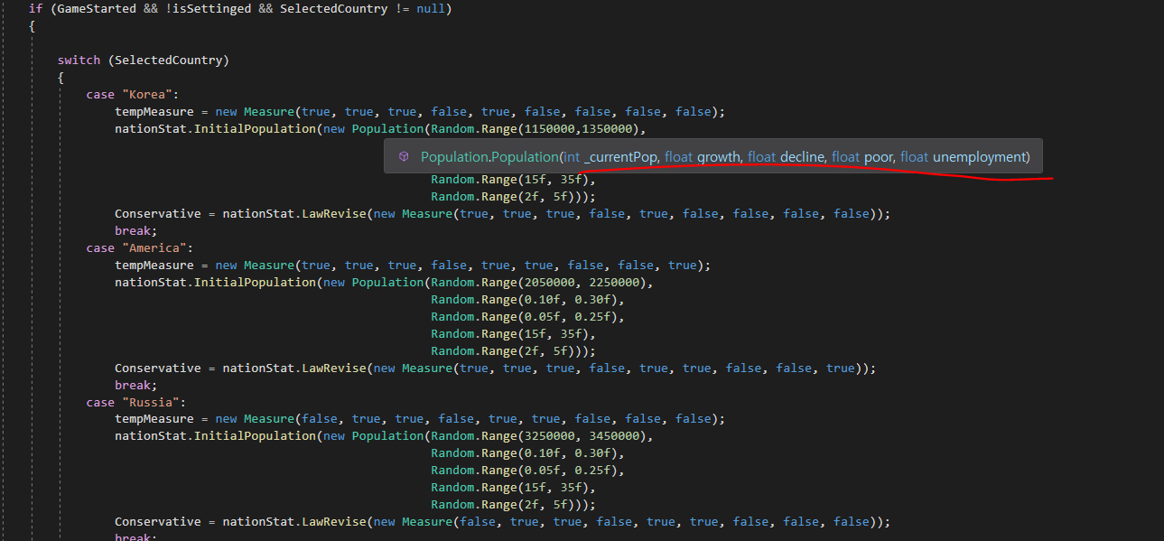Click Conservative assignment in the Korea case
The width and height of the screenshot is (1164, 541).
pyautogui.click(x=158, y=214)
